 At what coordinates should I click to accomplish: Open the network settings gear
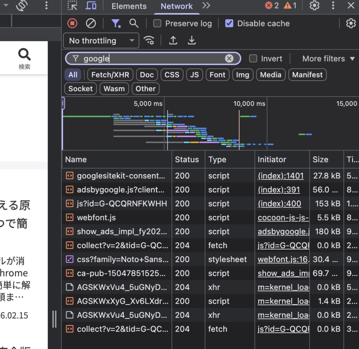(351, 23)
